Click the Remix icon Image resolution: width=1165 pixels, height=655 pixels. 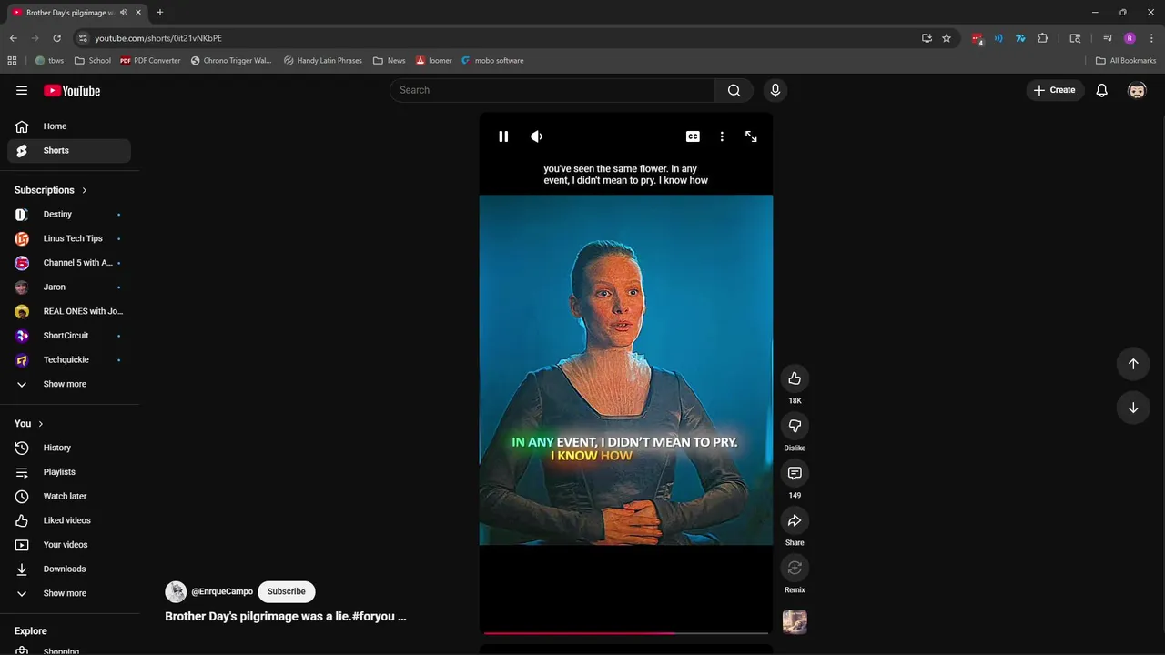pos(795,568)
